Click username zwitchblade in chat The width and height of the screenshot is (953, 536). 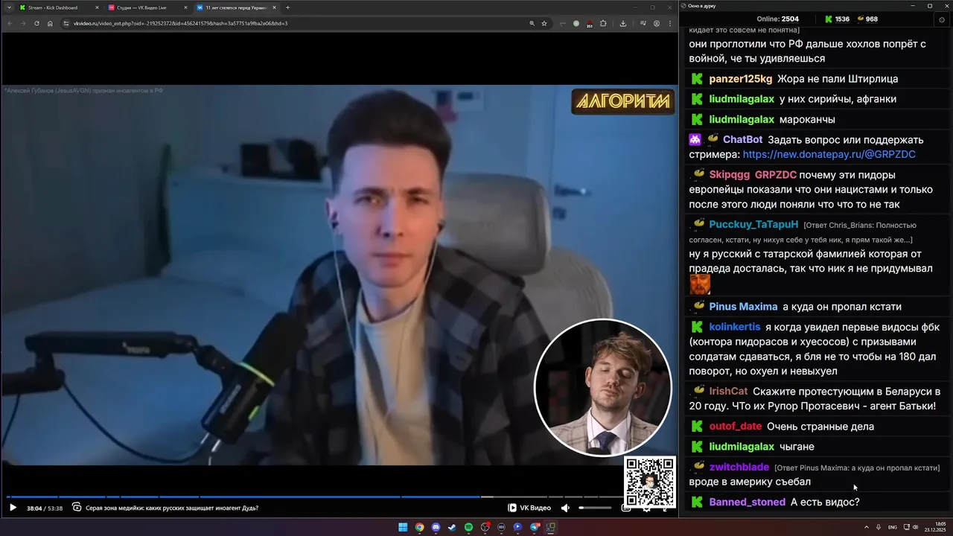[739, 467]
